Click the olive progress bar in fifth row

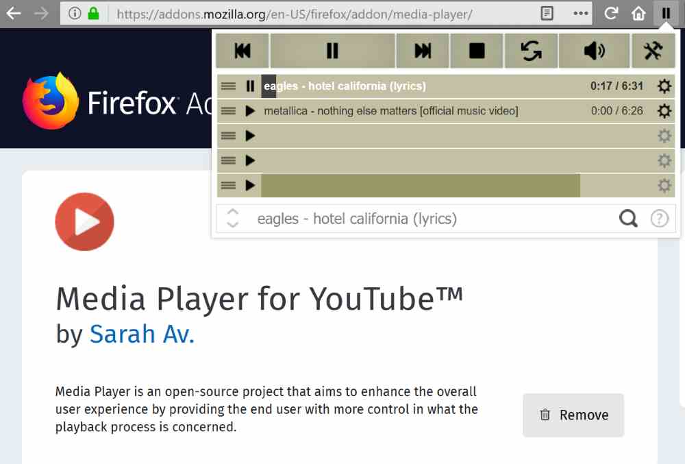(421, 186)
